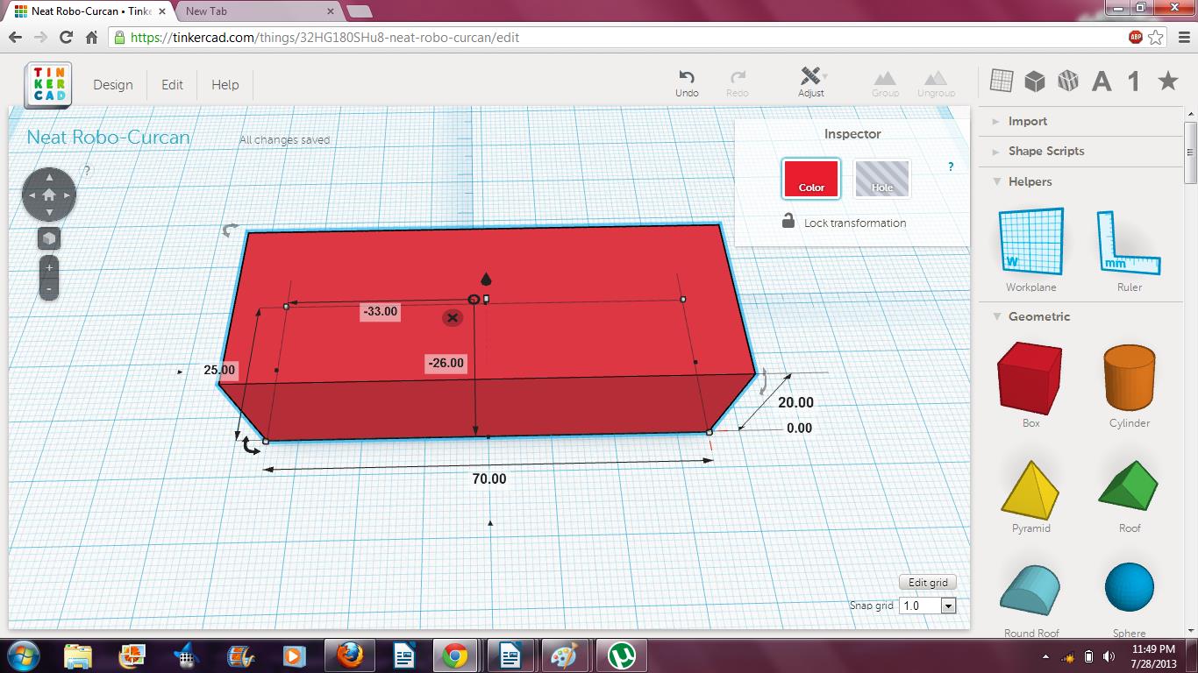Select the solid cube shapes icon
This screenshot has height=673, width=1198.
pyautogui.click(x=1035, y=81)
